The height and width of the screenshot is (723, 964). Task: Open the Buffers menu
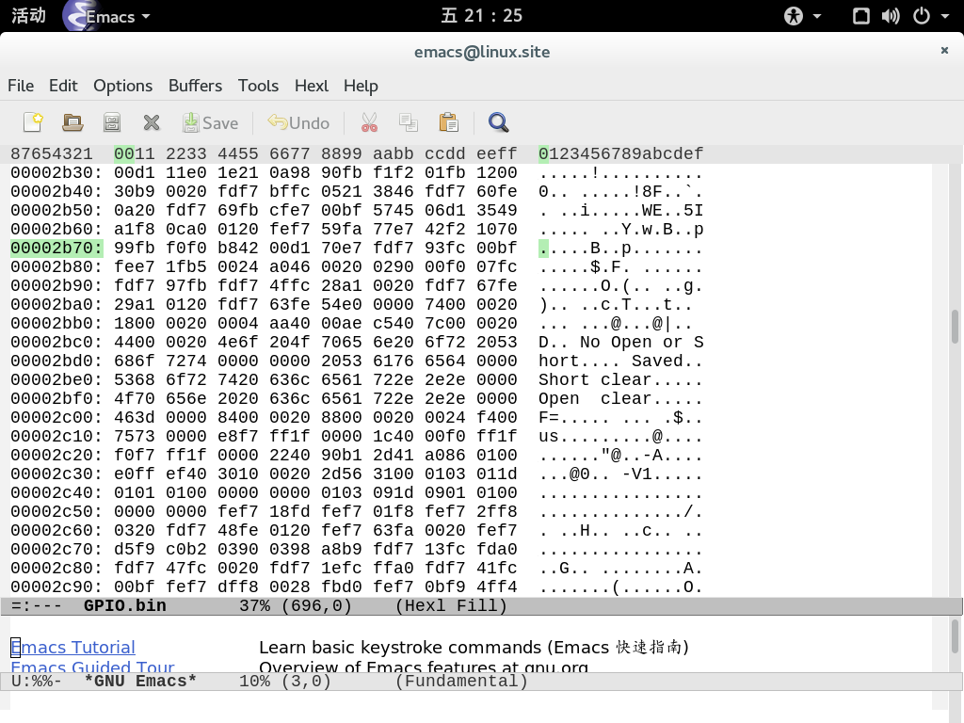coord(196,86)
